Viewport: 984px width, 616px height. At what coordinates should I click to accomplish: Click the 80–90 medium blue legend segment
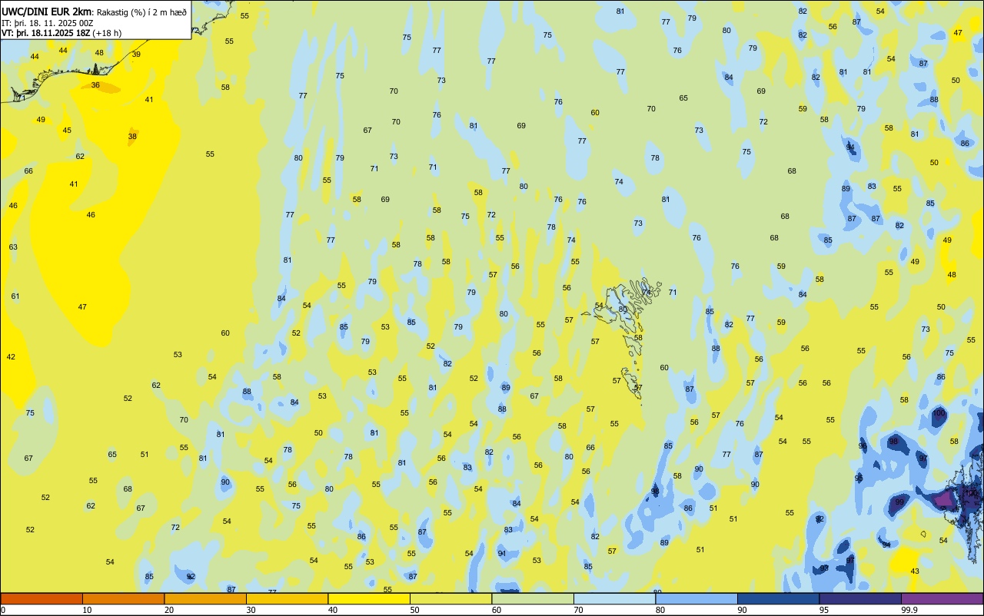pos(696,598)
